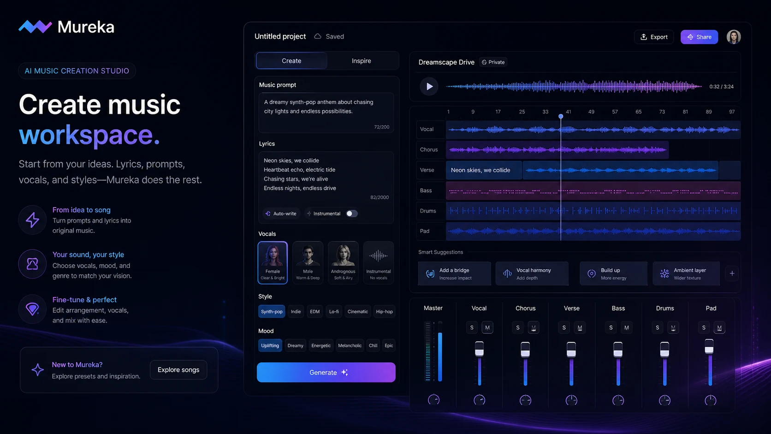Image resolution: width=771 pixels, height=434 pixels.
Task: Select the Indie style chip
Action: (x=296, y=312)
